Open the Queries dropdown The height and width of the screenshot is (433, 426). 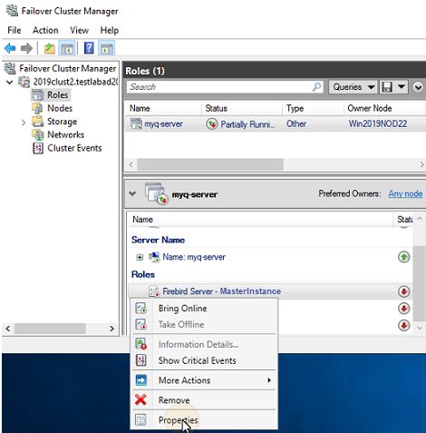click(x=353, y=87)
